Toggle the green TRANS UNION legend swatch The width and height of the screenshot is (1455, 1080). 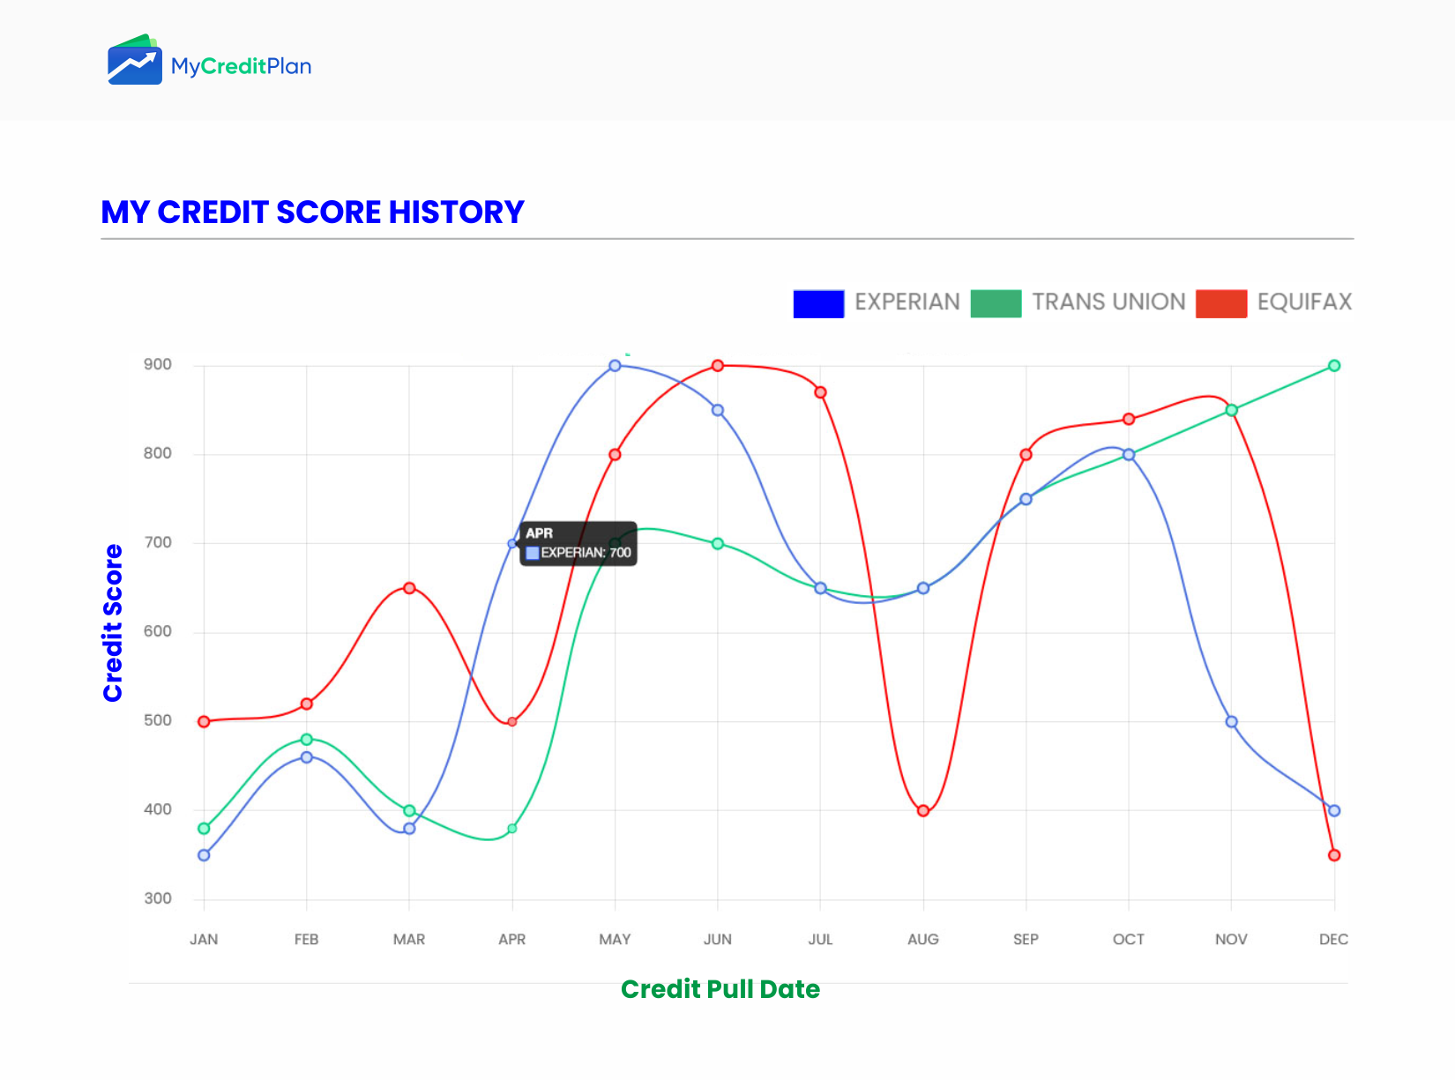click(996, 303)
